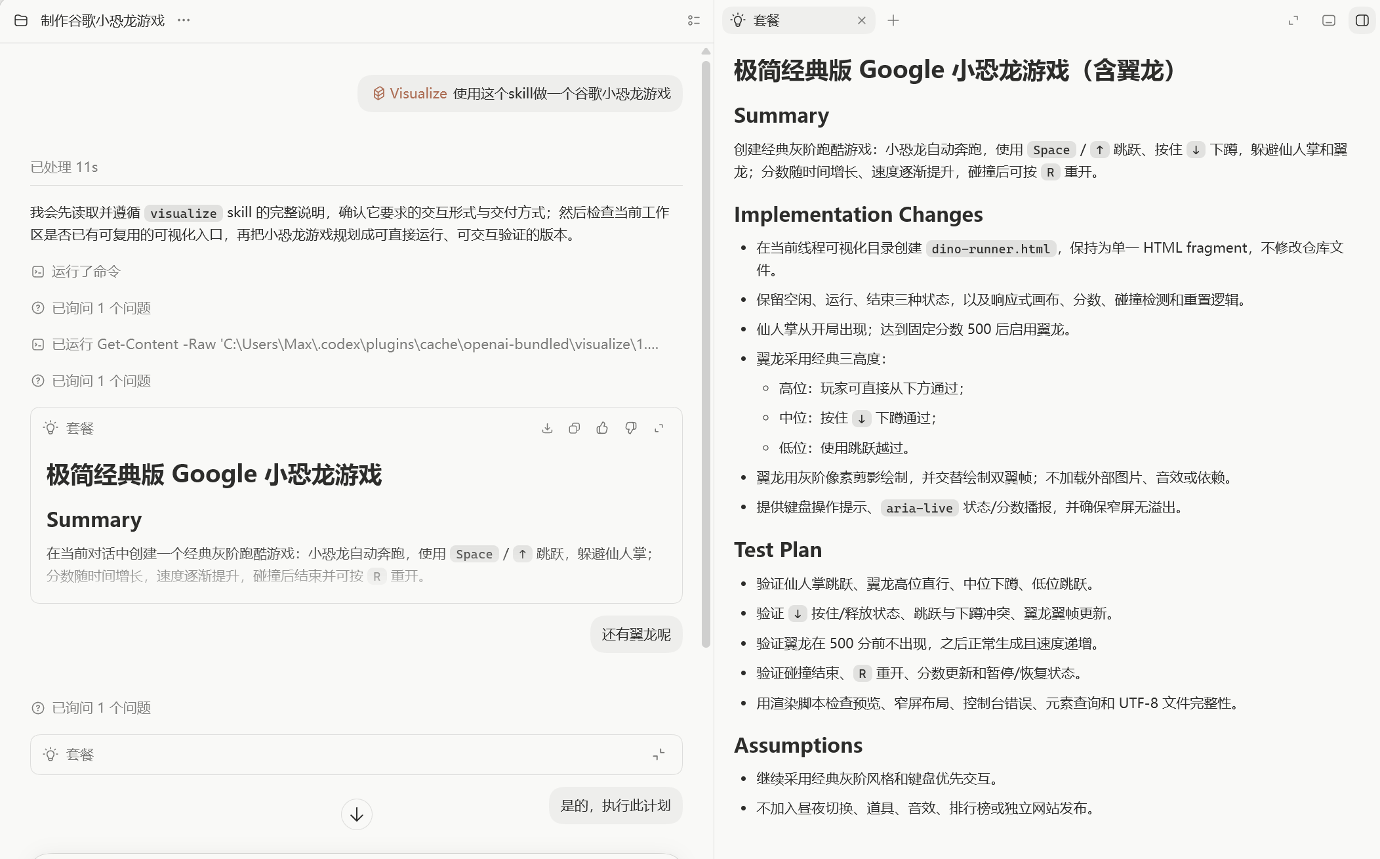Screen dimensions: 1380x859
Task: Click the 已处理 11s status line
Action: (64, 167)
